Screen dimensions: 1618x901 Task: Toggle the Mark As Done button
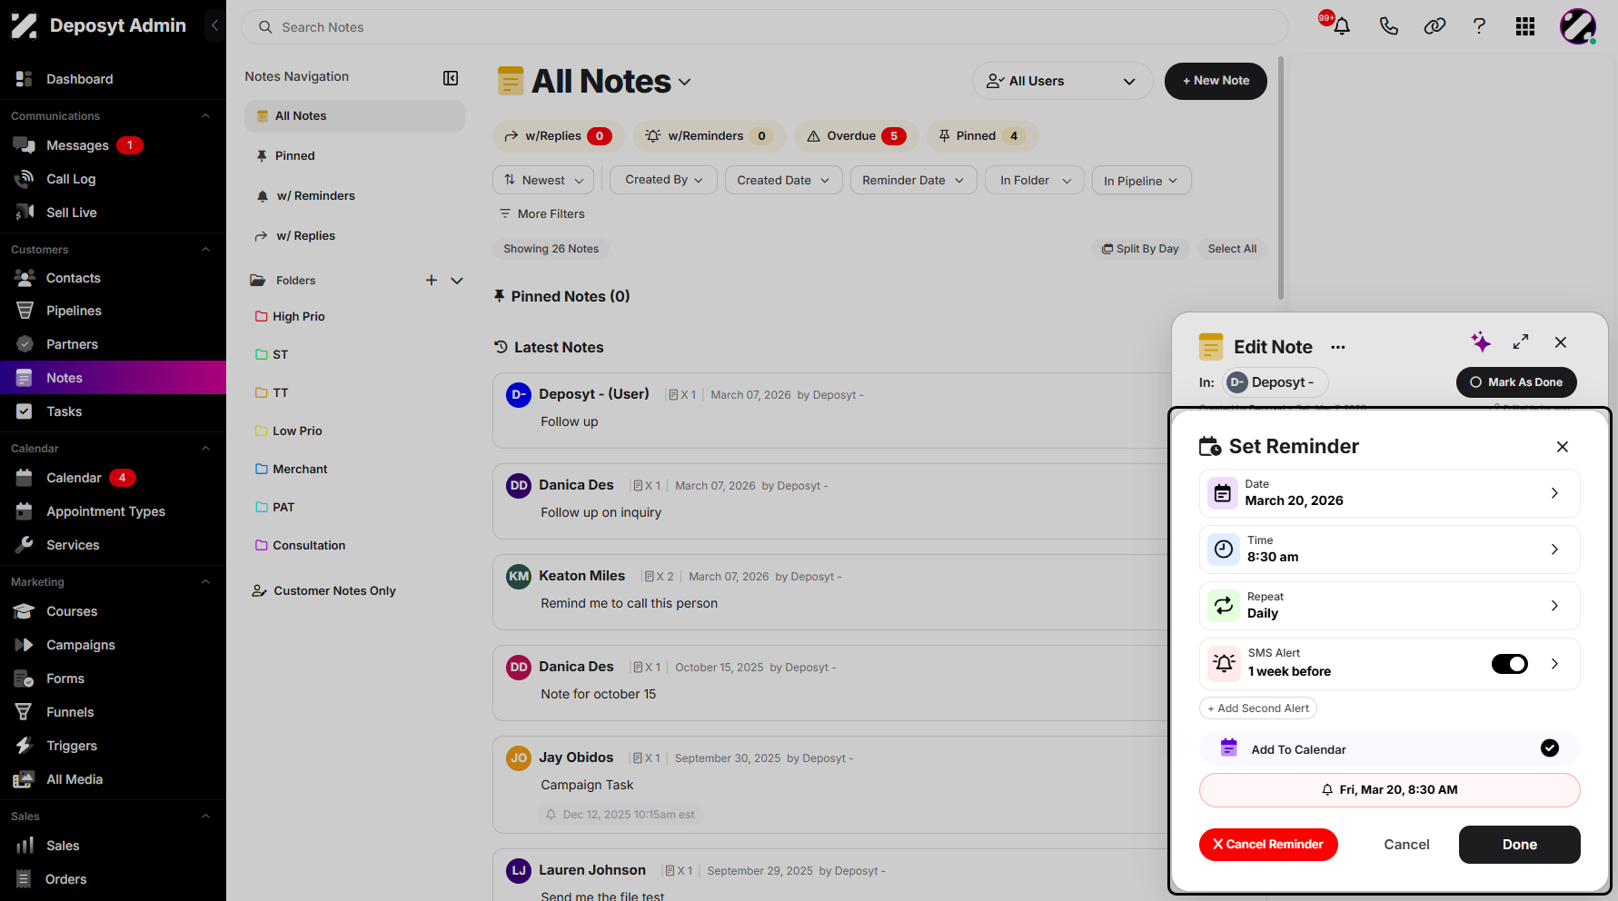(1516, 382)
